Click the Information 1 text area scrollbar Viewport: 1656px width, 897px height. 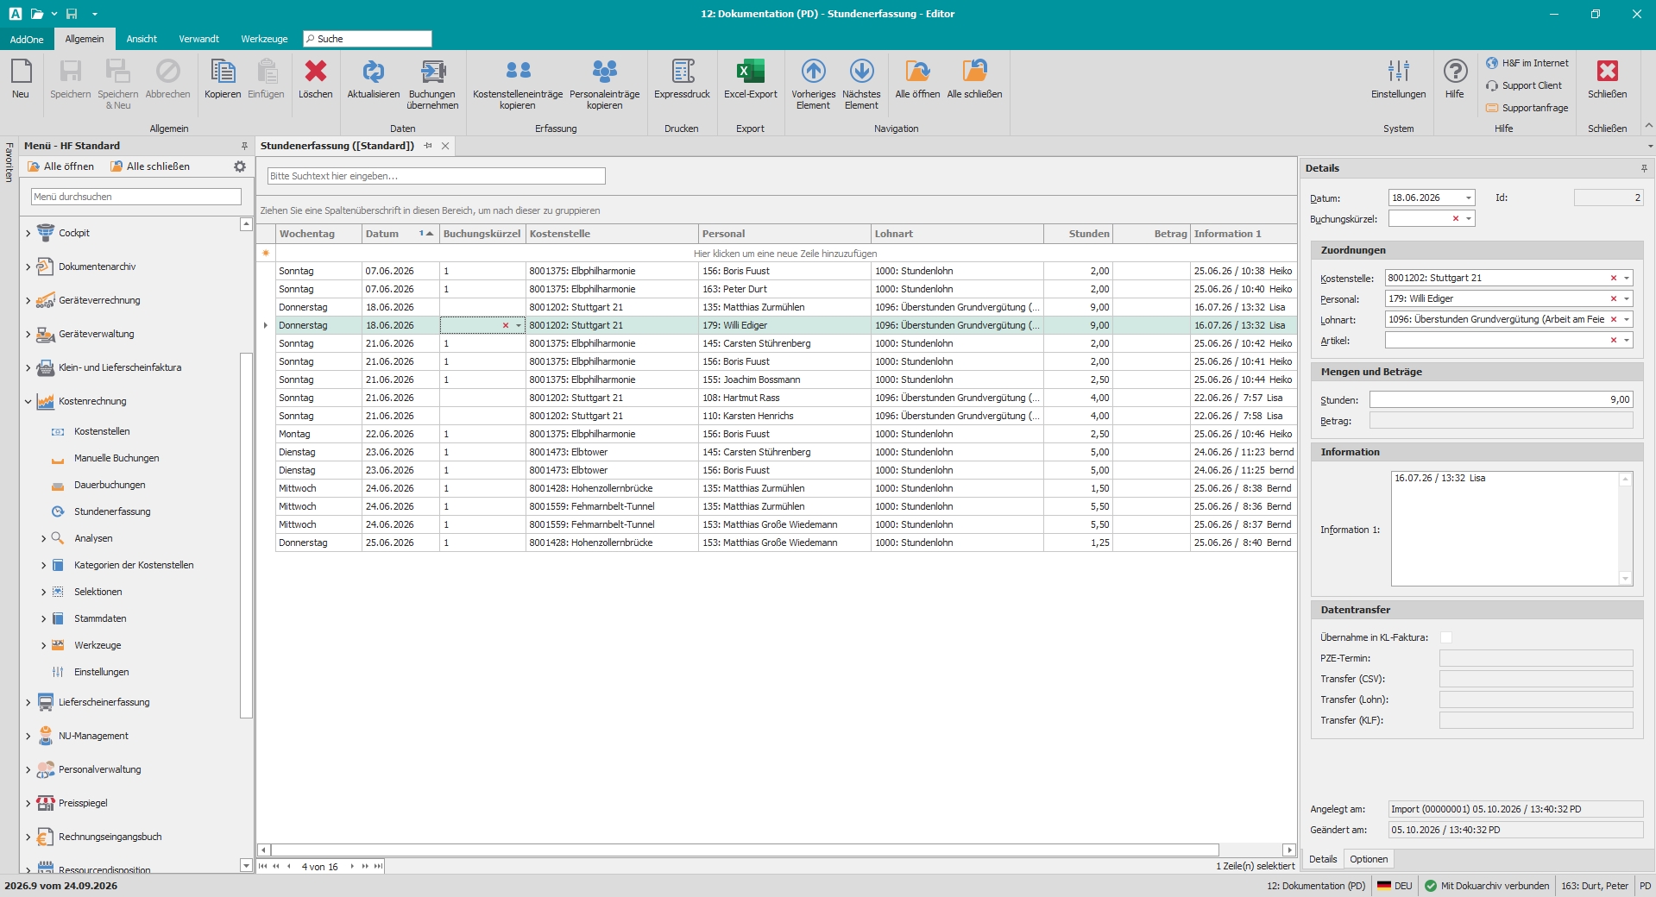(1625, 529)
